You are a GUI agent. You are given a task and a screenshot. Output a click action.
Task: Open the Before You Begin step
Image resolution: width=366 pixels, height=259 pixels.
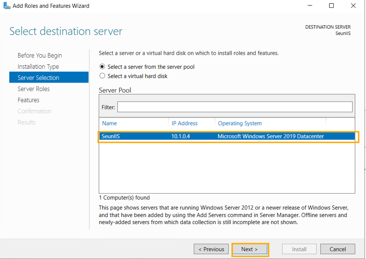tap(40, 56)
